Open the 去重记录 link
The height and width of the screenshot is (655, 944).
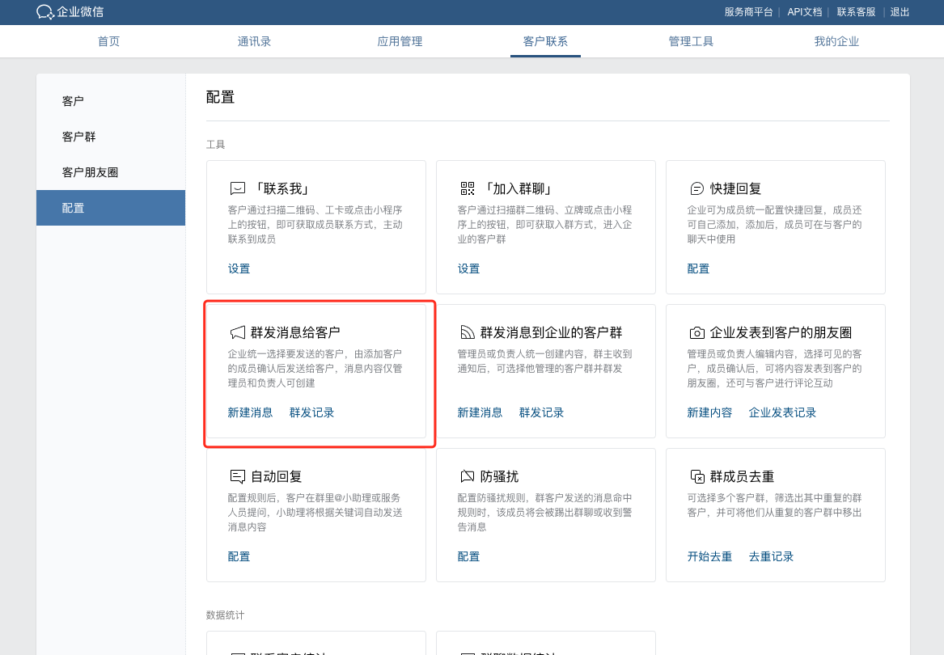[771, 556]
